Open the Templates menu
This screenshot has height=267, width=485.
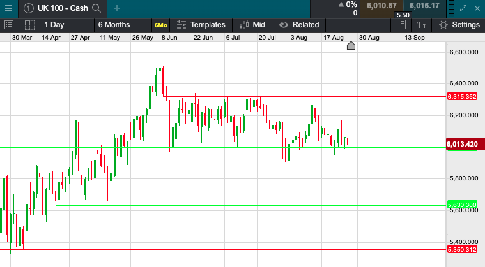[x=201, y=25]
